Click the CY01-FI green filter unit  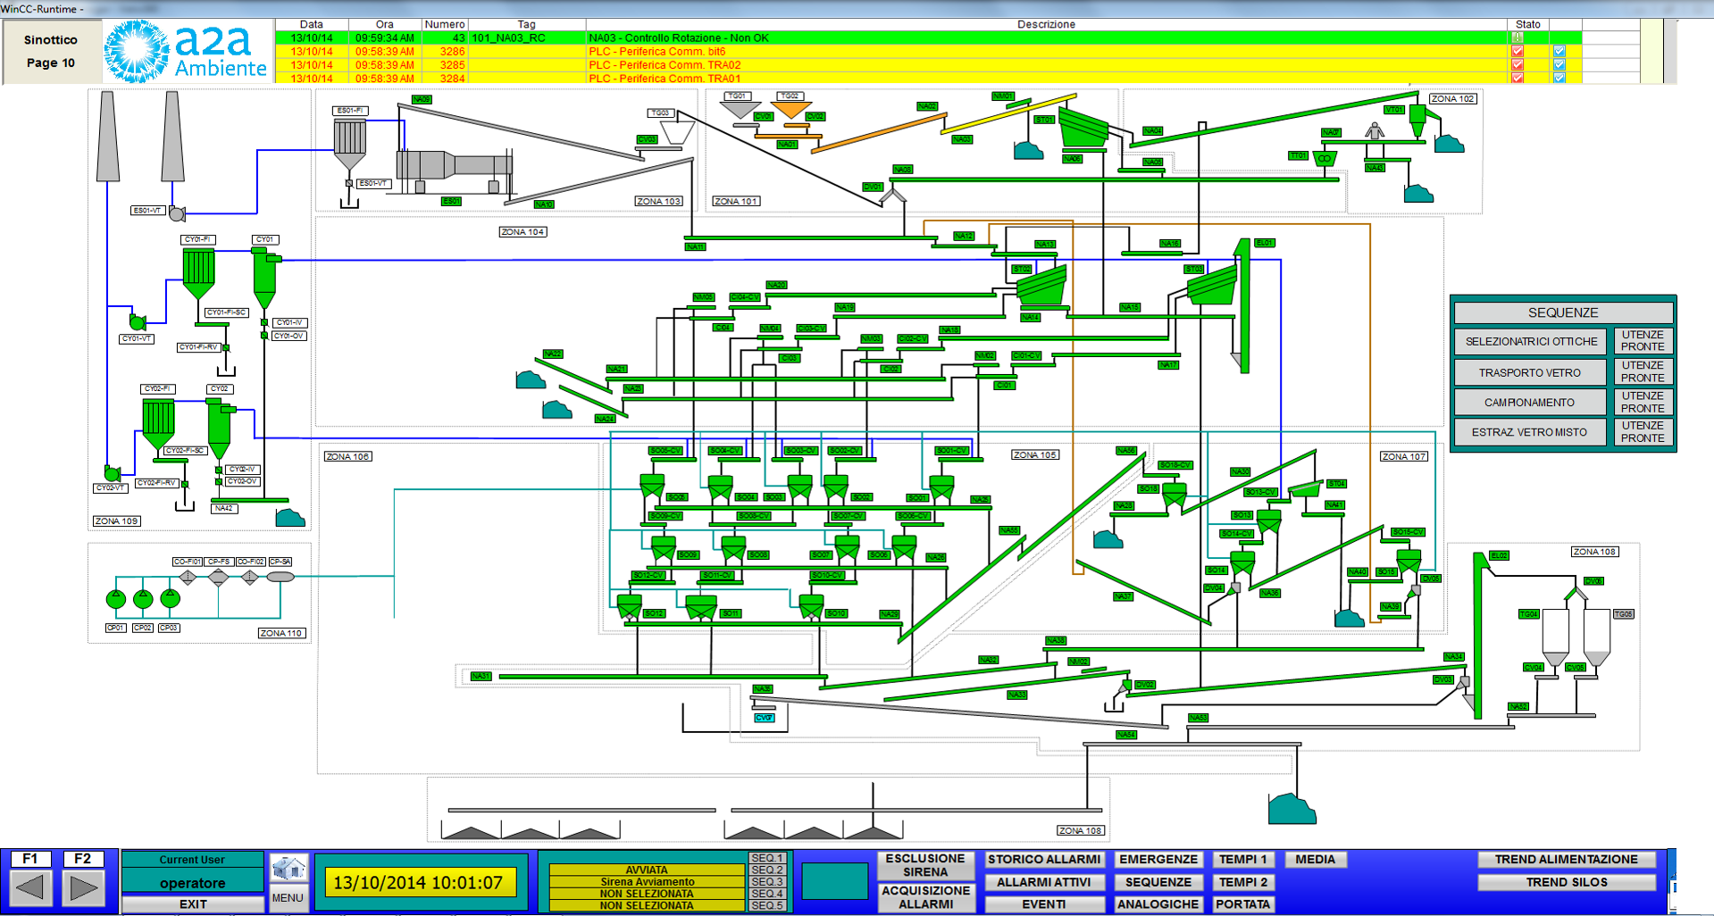pos(198,271)
